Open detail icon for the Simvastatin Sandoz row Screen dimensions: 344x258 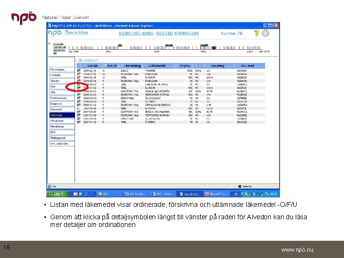pos(78,105)
